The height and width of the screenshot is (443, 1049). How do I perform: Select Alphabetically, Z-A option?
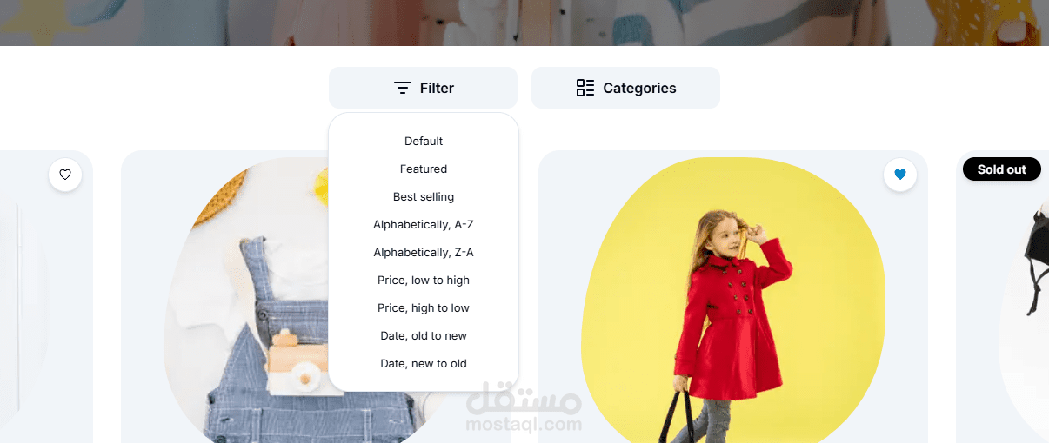(424, 252)
